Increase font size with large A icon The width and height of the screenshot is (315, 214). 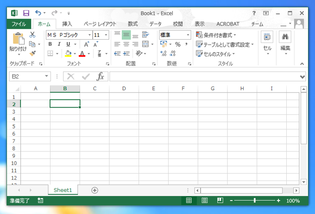point(86,44)
